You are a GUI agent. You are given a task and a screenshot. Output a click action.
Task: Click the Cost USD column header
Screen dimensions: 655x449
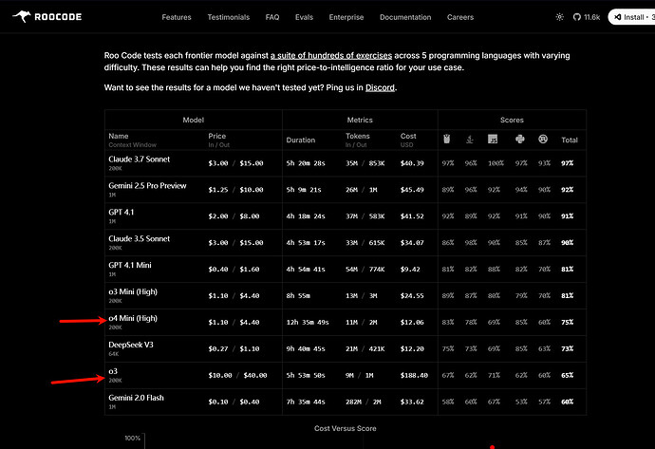pos(408,140)
